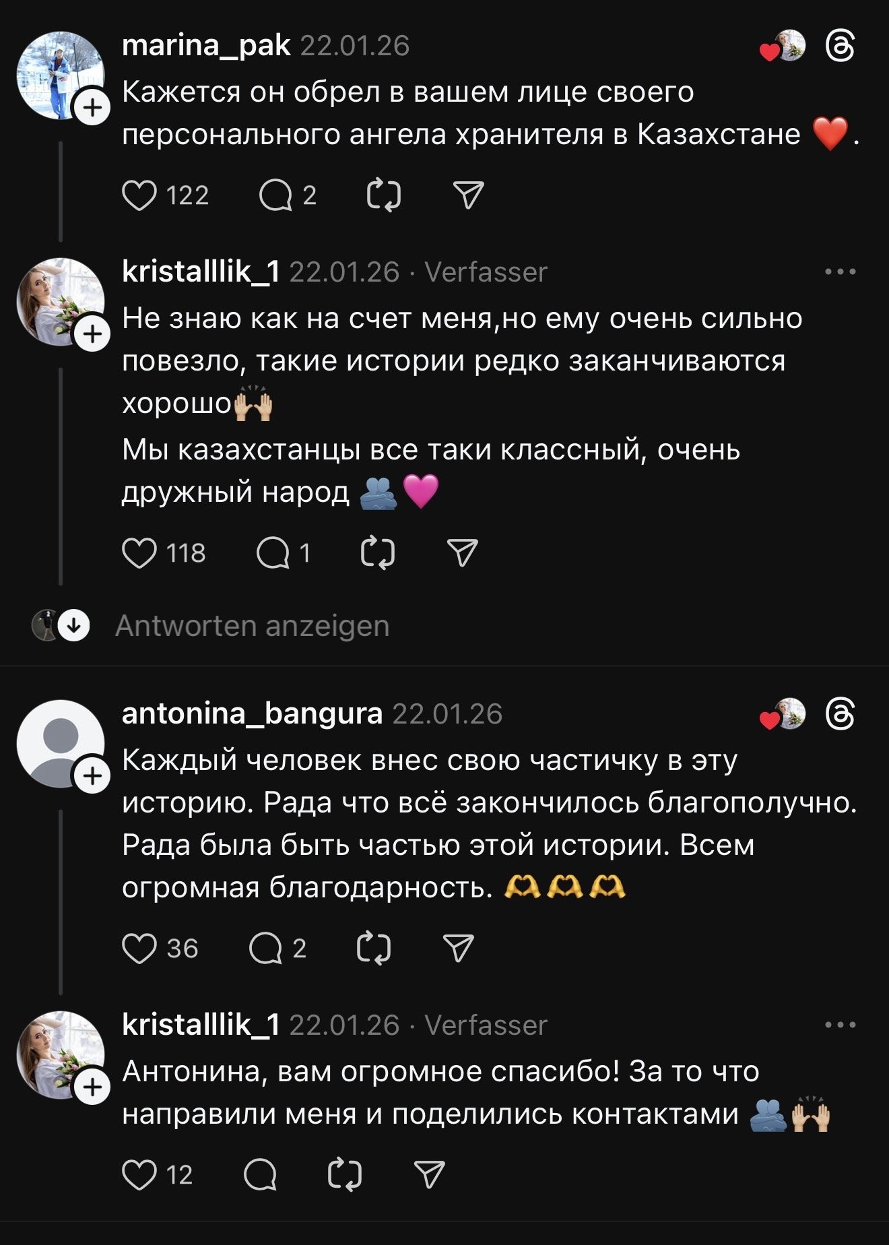Viewport: 889px width, 1245px height.
Task: Share antonina_bangura's comment via send icon
Action: point(459,949)
